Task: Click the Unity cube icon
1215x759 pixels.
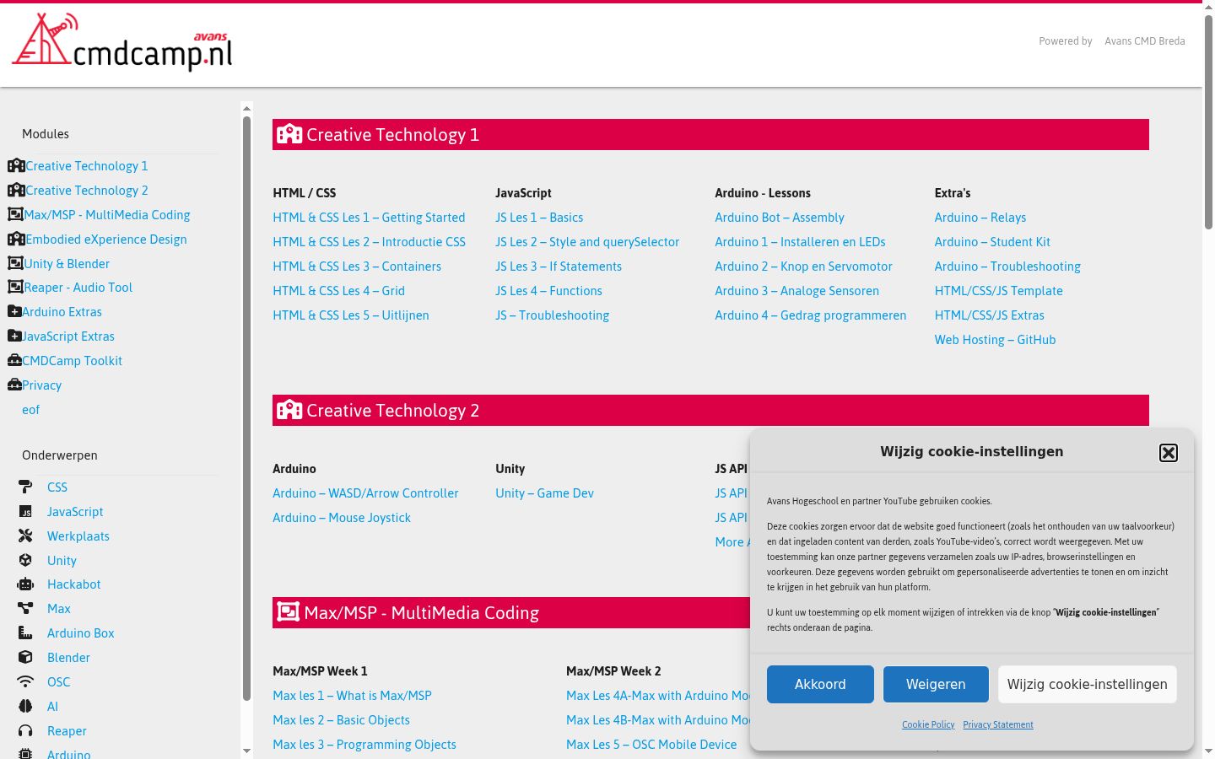Action: [25, 561]
